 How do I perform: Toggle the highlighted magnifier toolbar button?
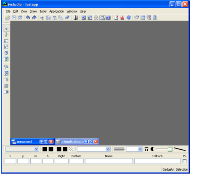pyautogui.click(x=102, y=18)
